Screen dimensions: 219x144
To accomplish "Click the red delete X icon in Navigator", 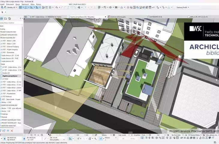I will (12, 131).
